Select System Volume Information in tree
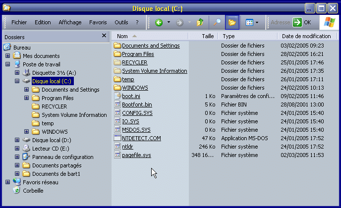This screenshot has height=208, width=341. coord(74,115)
